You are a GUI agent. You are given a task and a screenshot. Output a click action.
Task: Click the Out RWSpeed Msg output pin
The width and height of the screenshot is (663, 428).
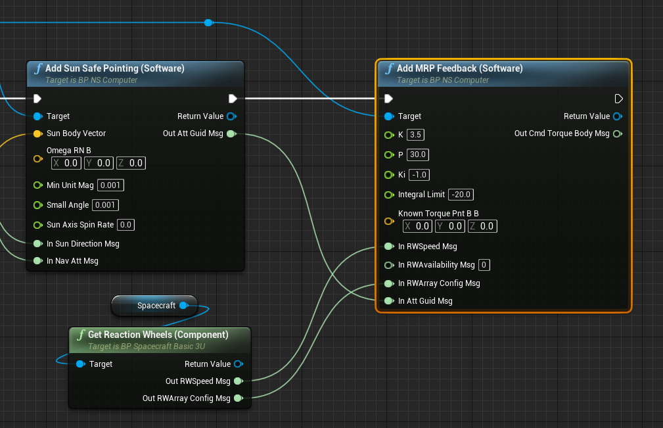coord(238,381)
